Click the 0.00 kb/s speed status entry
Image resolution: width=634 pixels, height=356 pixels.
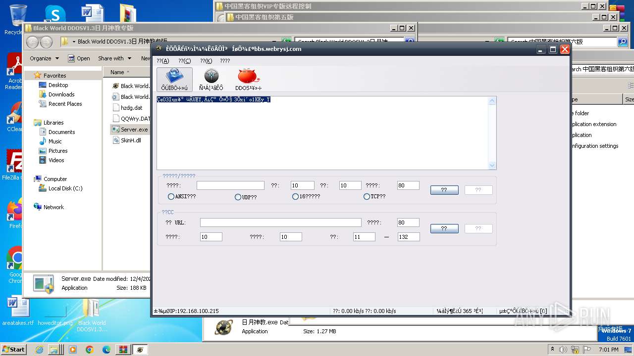tap(365, 311)
